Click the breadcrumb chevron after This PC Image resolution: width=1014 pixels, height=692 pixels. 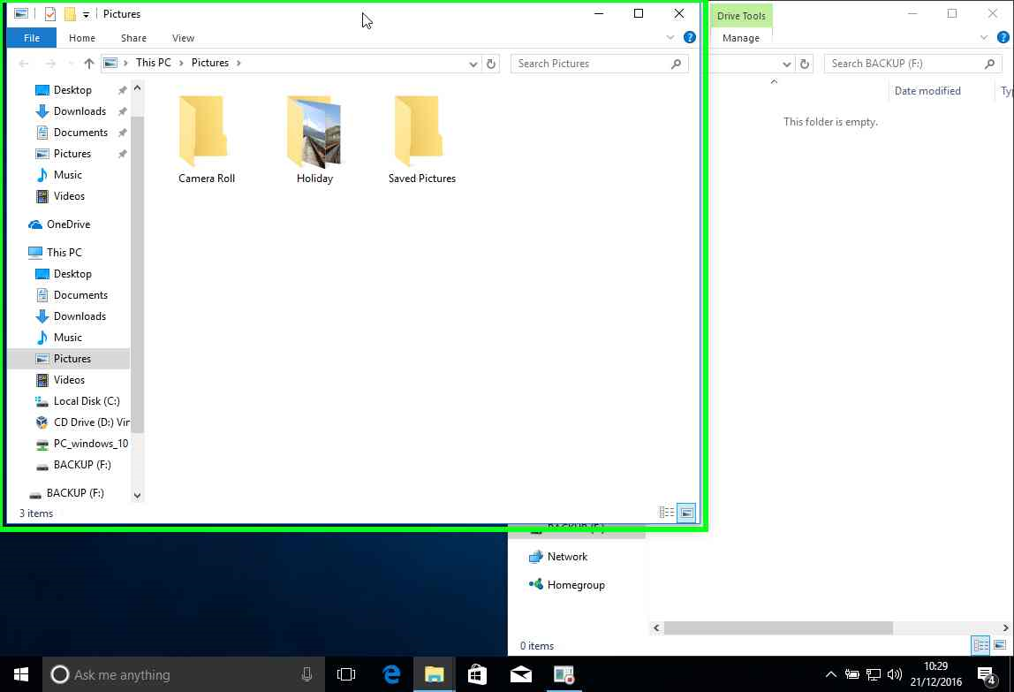pyautogui.click(x=182, y=63)
